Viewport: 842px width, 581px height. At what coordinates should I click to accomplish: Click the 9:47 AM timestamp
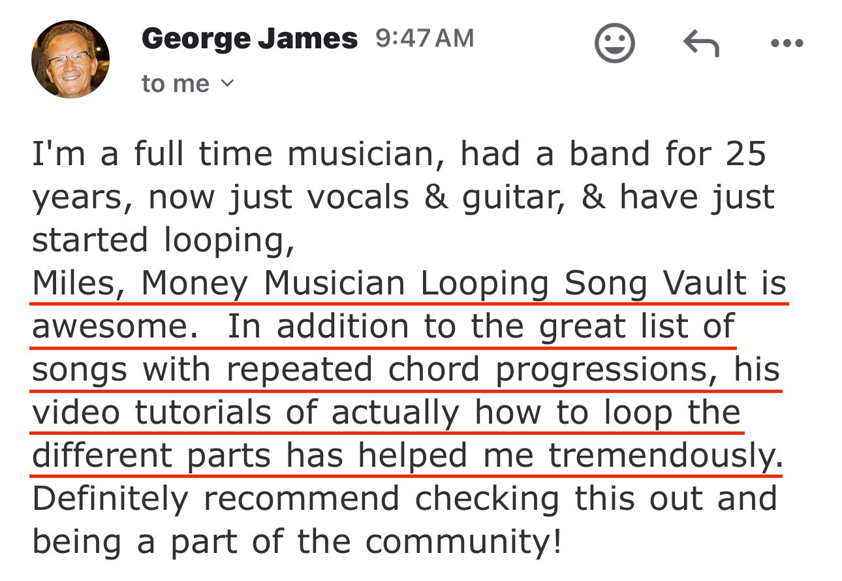click(425, 39)
